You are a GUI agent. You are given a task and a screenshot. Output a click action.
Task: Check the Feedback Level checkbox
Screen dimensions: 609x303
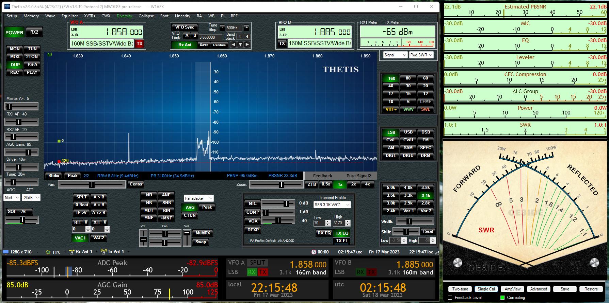click(x=450, y=298)
